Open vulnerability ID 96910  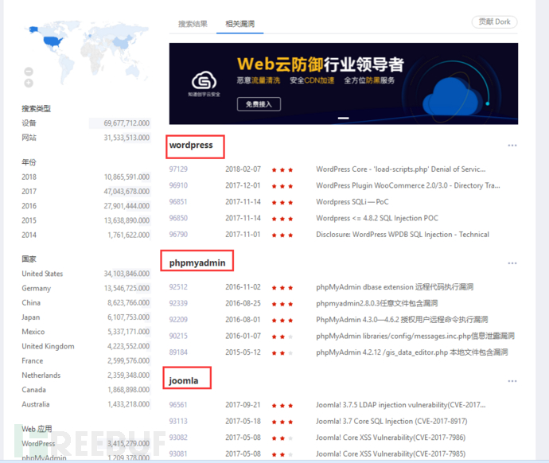tap(178, 185)
